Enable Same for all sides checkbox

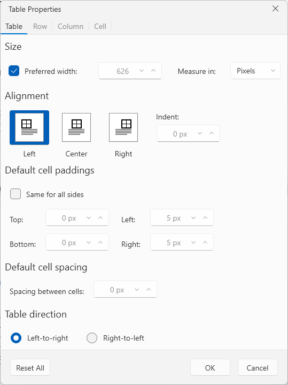click(15, 194)
